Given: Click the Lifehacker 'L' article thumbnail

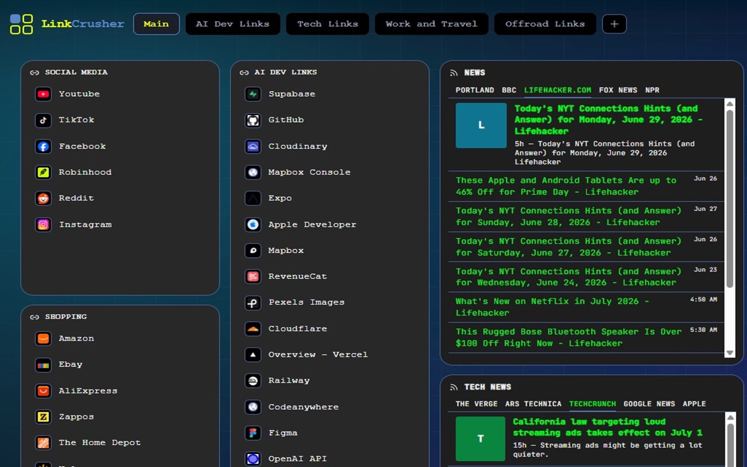Looking at the screenshot, I should tap(481, 126).
